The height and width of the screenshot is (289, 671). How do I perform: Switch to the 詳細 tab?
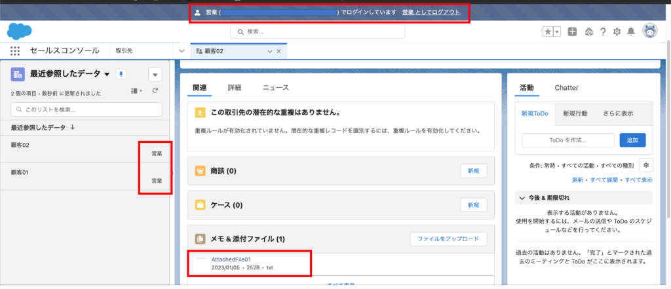click(234, 87)
